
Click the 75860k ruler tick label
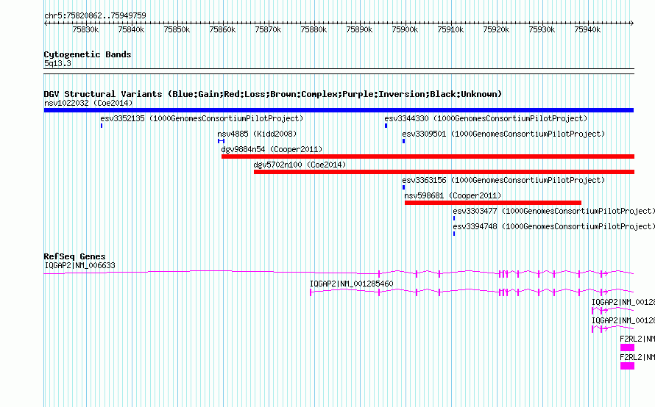(223, 29)
